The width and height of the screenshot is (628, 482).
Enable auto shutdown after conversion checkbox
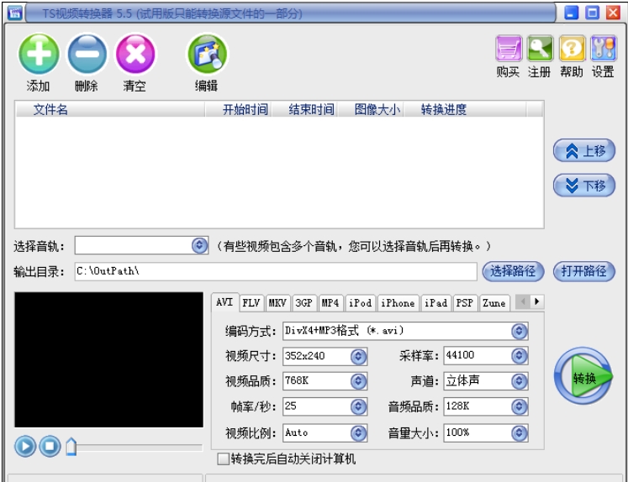coord(223,458)
